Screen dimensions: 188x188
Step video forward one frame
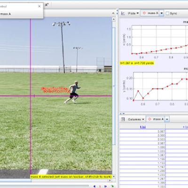tap(106, 186)
